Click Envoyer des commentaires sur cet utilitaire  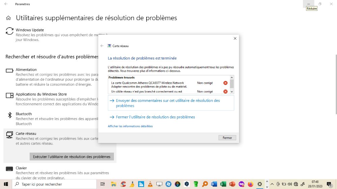click(x=171, y=103)
